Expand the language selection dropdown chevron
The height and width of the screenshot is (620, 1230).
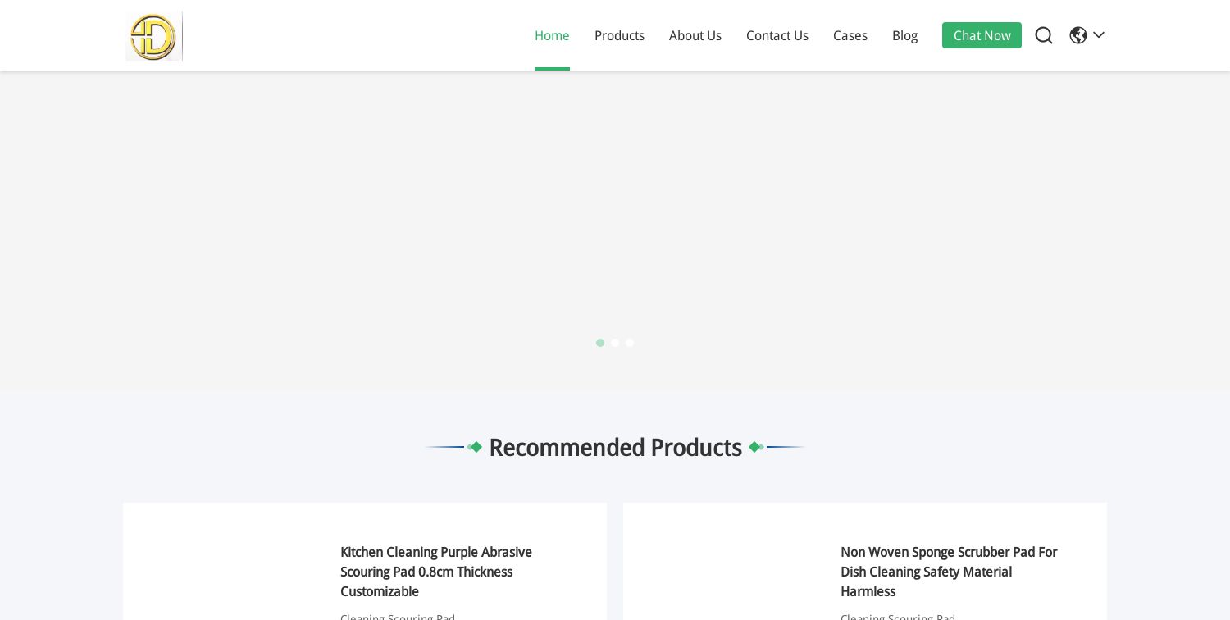1099,35
